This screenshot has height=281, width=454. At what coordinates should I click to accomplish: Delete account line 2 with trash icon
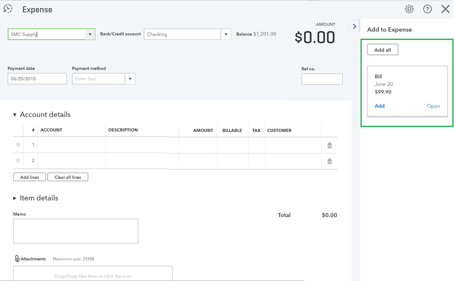pos(329,161)
